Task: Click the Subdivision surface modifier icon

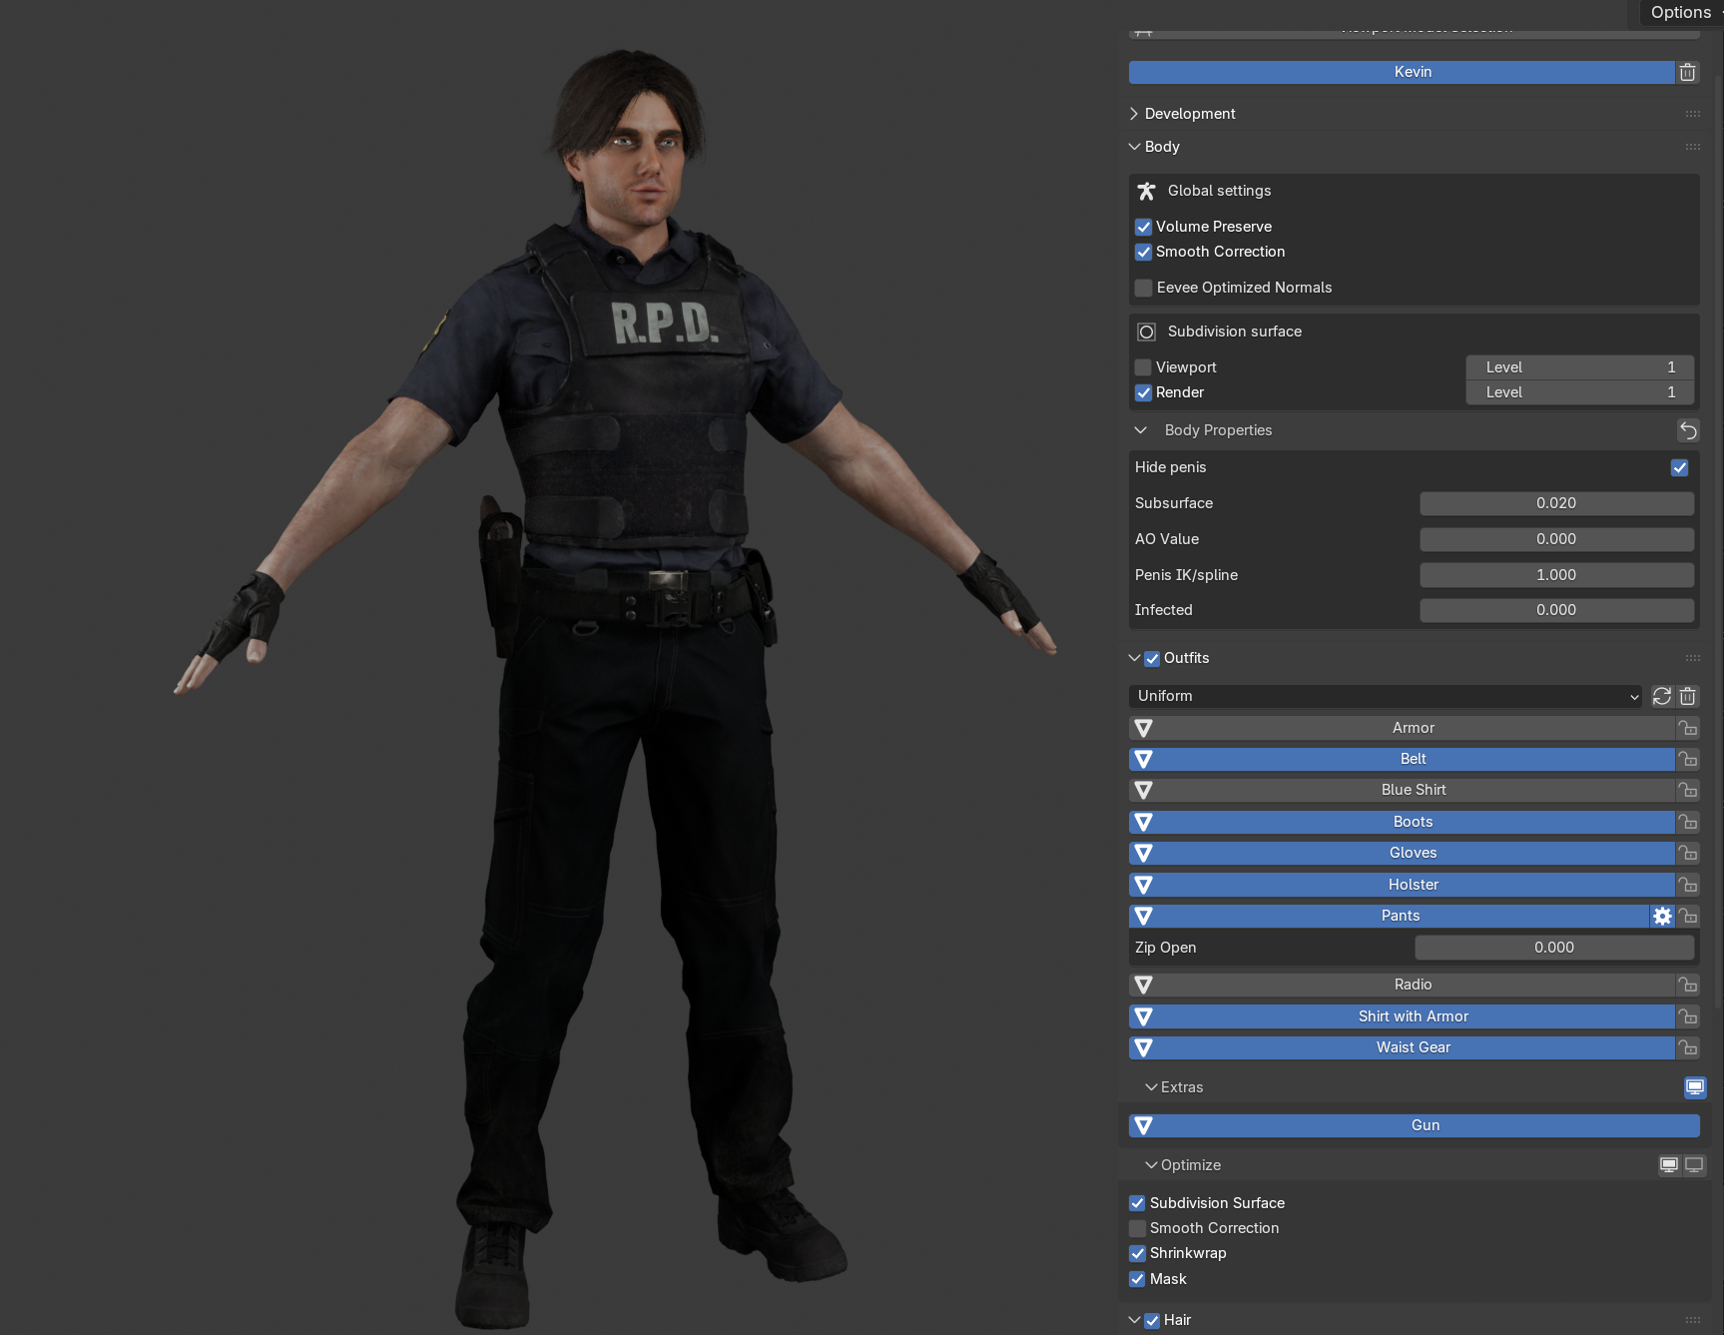Action: click(x=1146, y=332)
